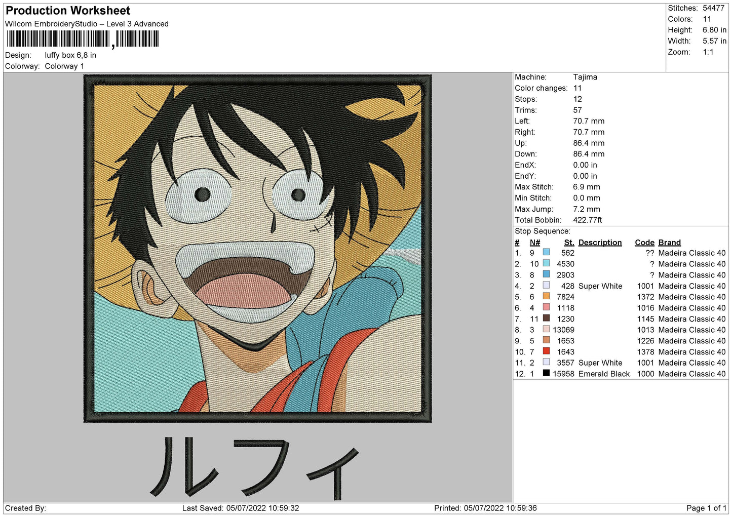Image resolution: width=732 pixels, height=517 pixels.
Task: Click the color swatch for stop 1
Action: point(546,252)
